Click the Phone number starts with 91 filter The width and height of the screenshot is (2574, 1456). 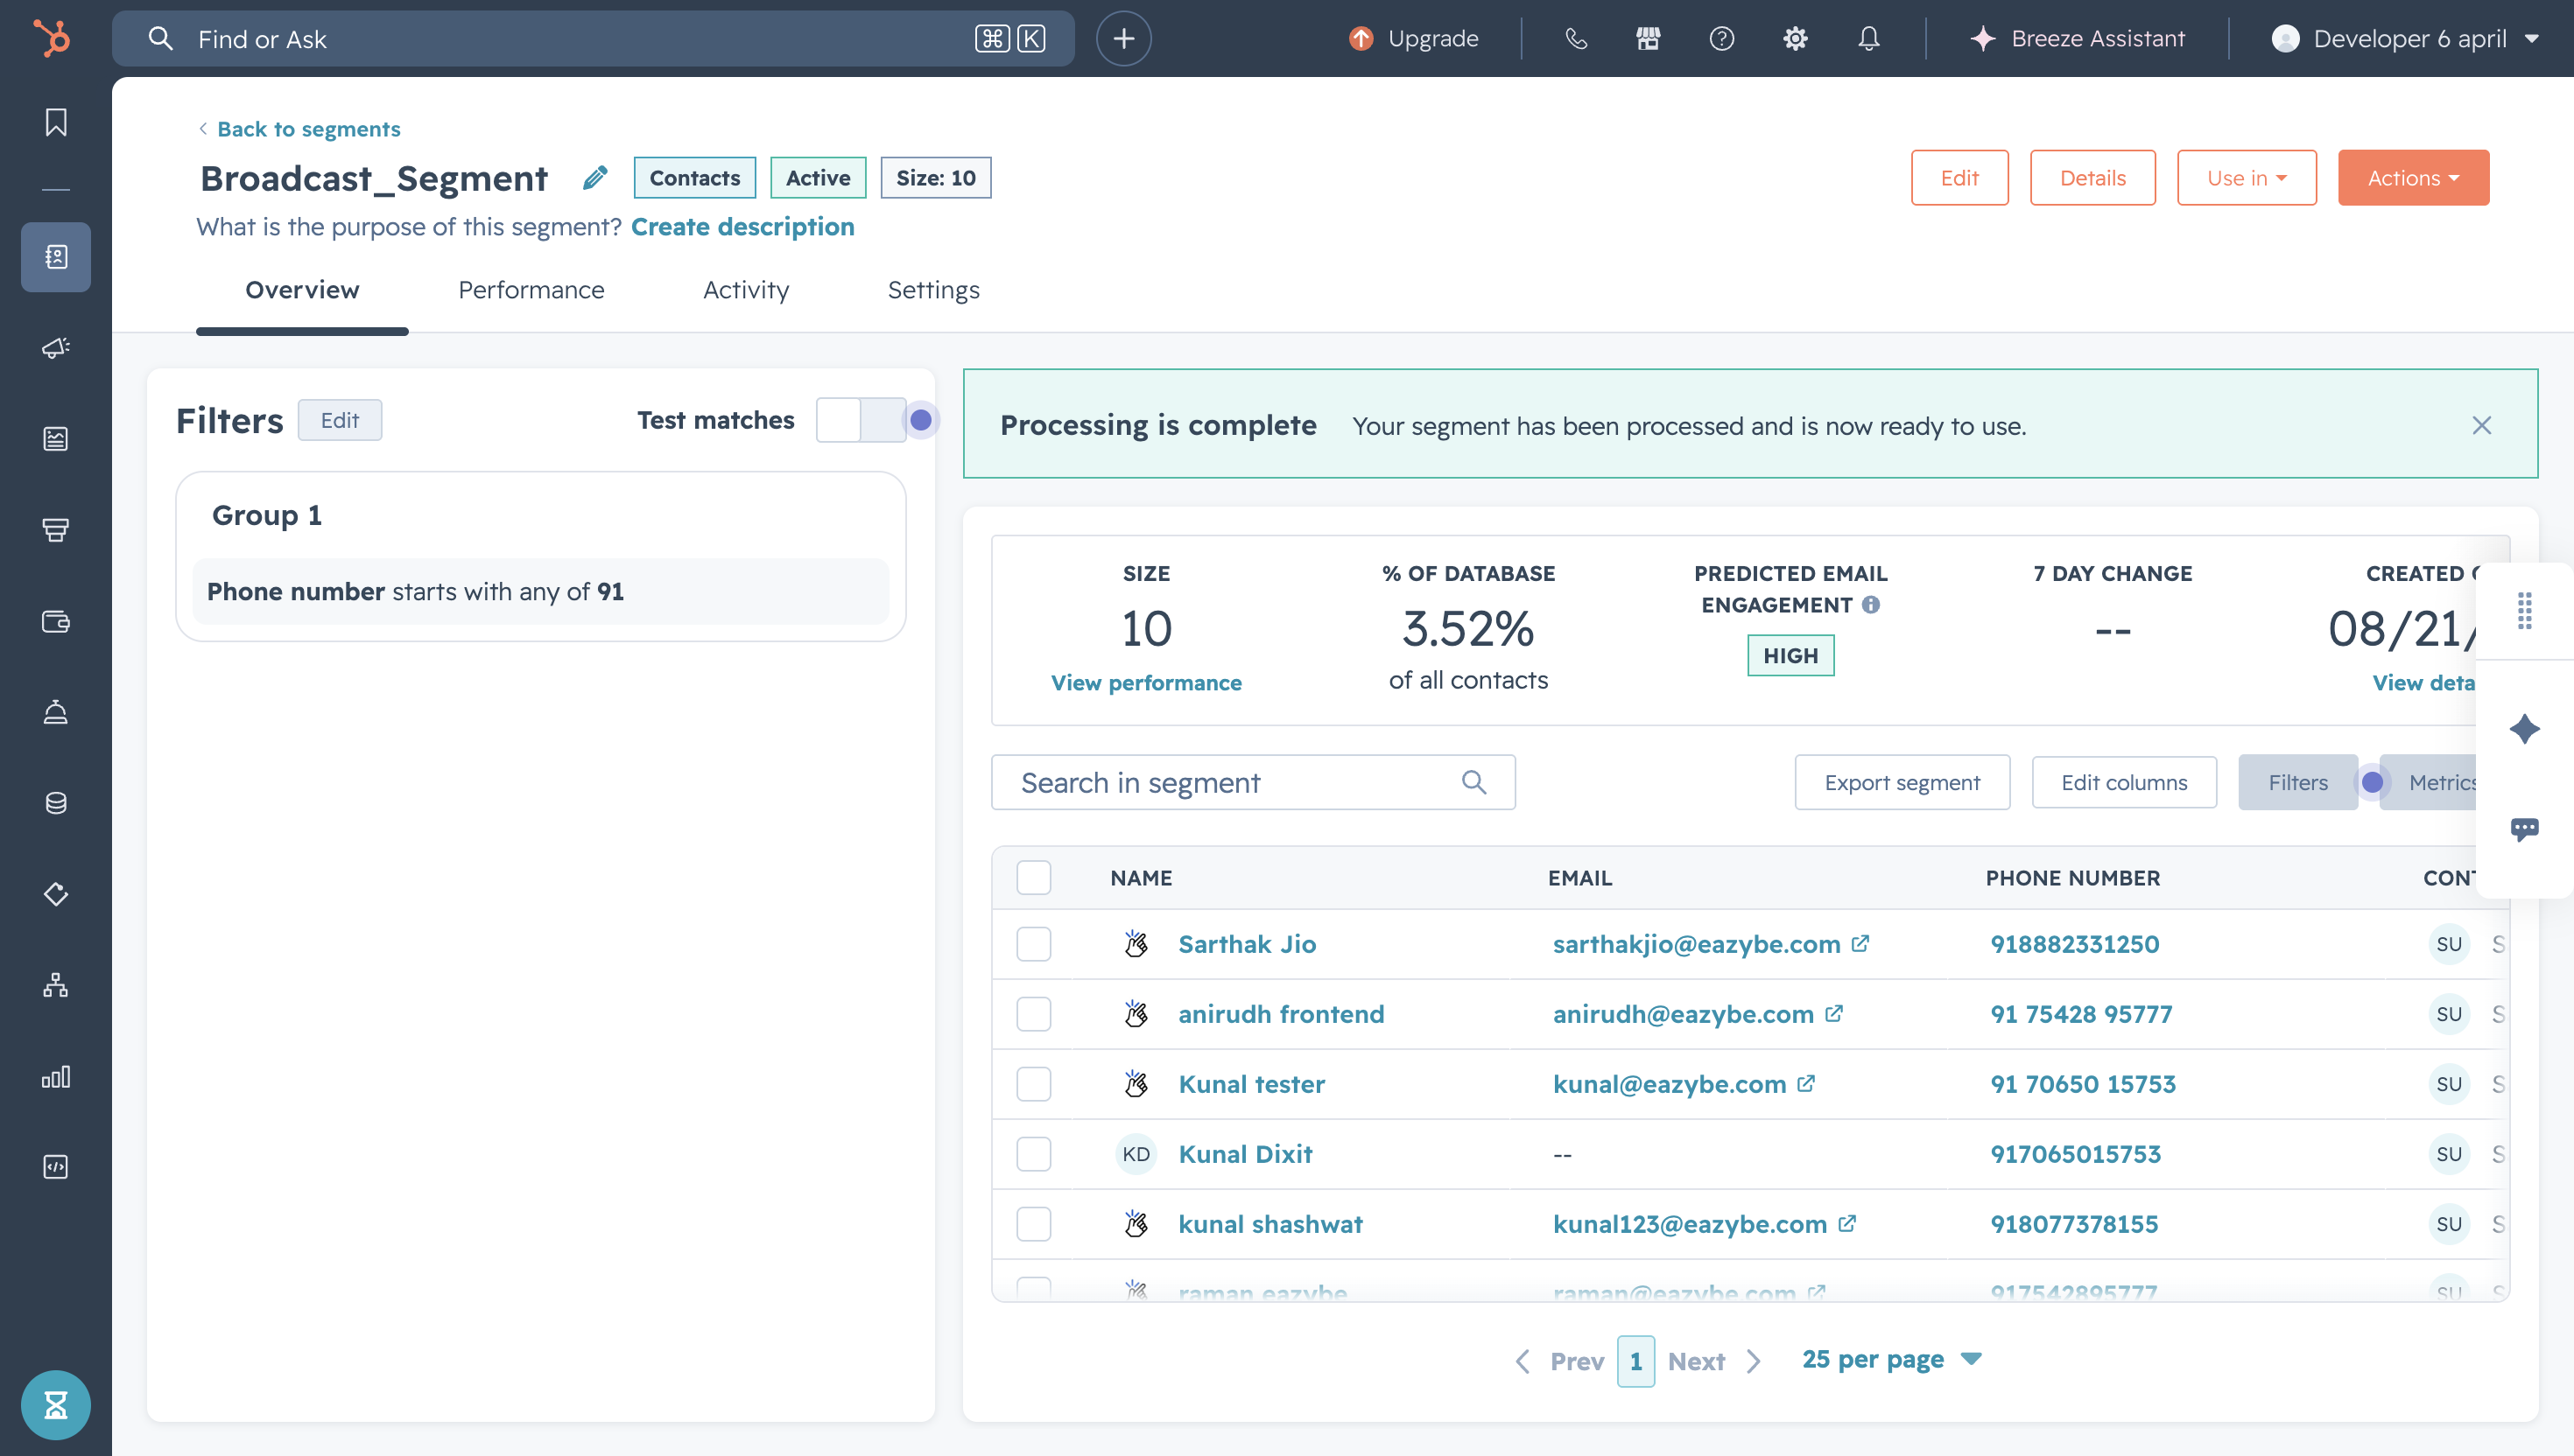[x=540, y=591]
